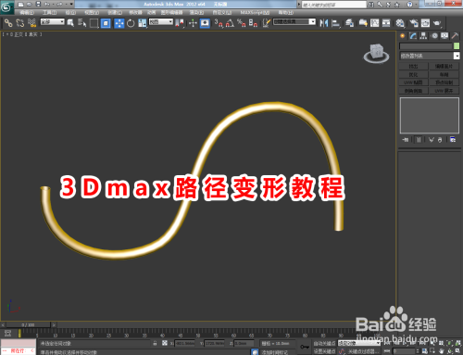The height and width of the screenshot is (355, 463).
Task: Activate the Select and Scale tool
Action: coord(143,23)
